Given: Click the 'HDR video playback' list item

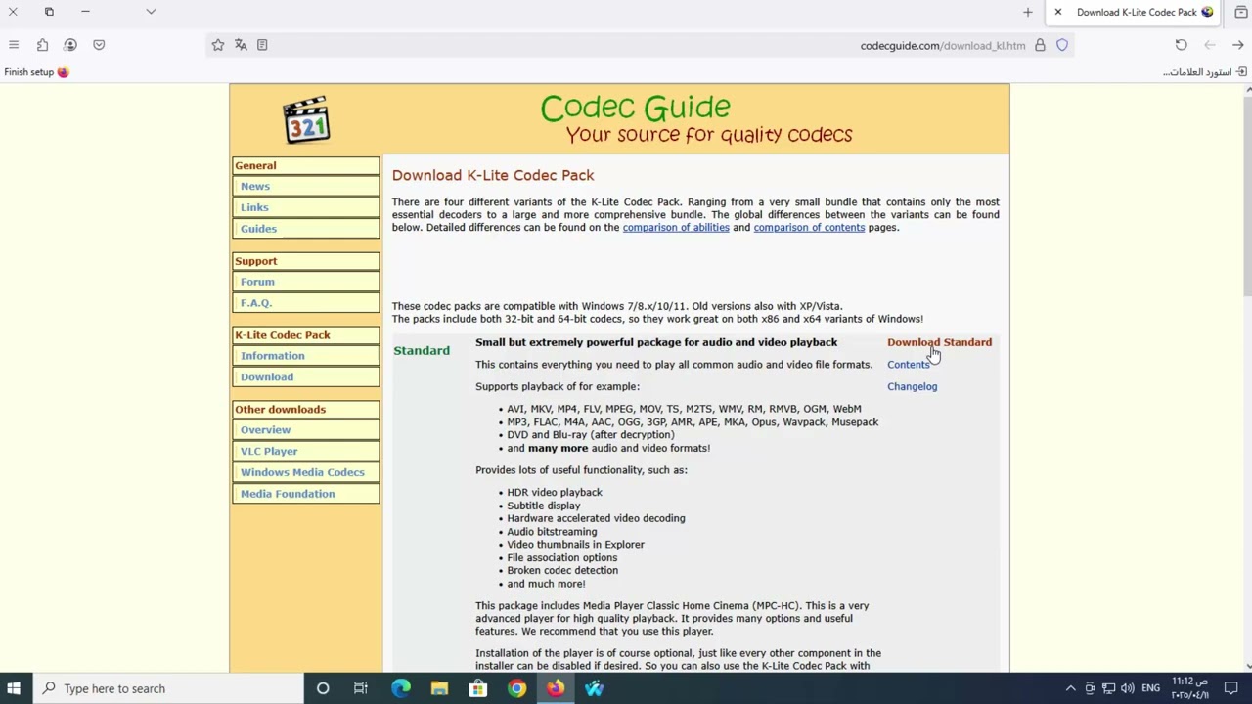Looking at the screenshot, I should coord(555,493).
